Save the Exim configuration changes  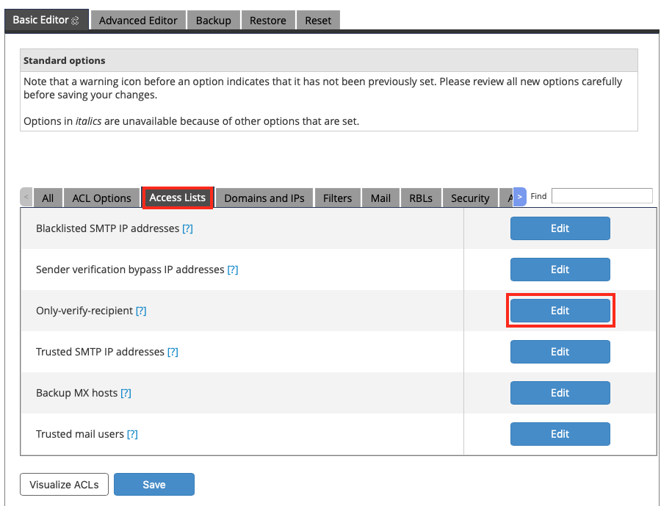154,485
